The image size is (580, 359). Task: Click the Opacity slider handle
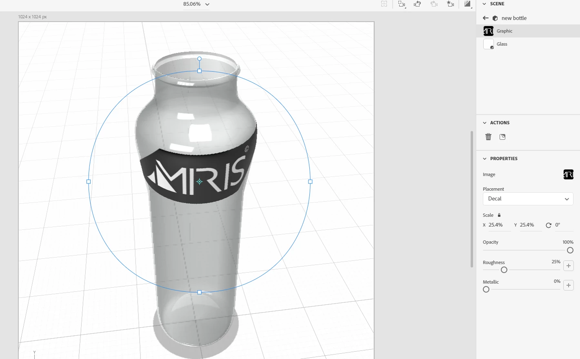pyautogui.click(x=570, y=250)
